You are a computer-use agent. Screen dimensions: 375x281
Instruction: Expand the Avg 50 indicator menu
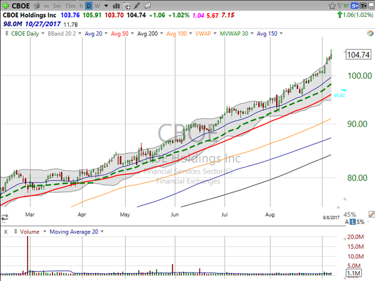tap(132, 34)
